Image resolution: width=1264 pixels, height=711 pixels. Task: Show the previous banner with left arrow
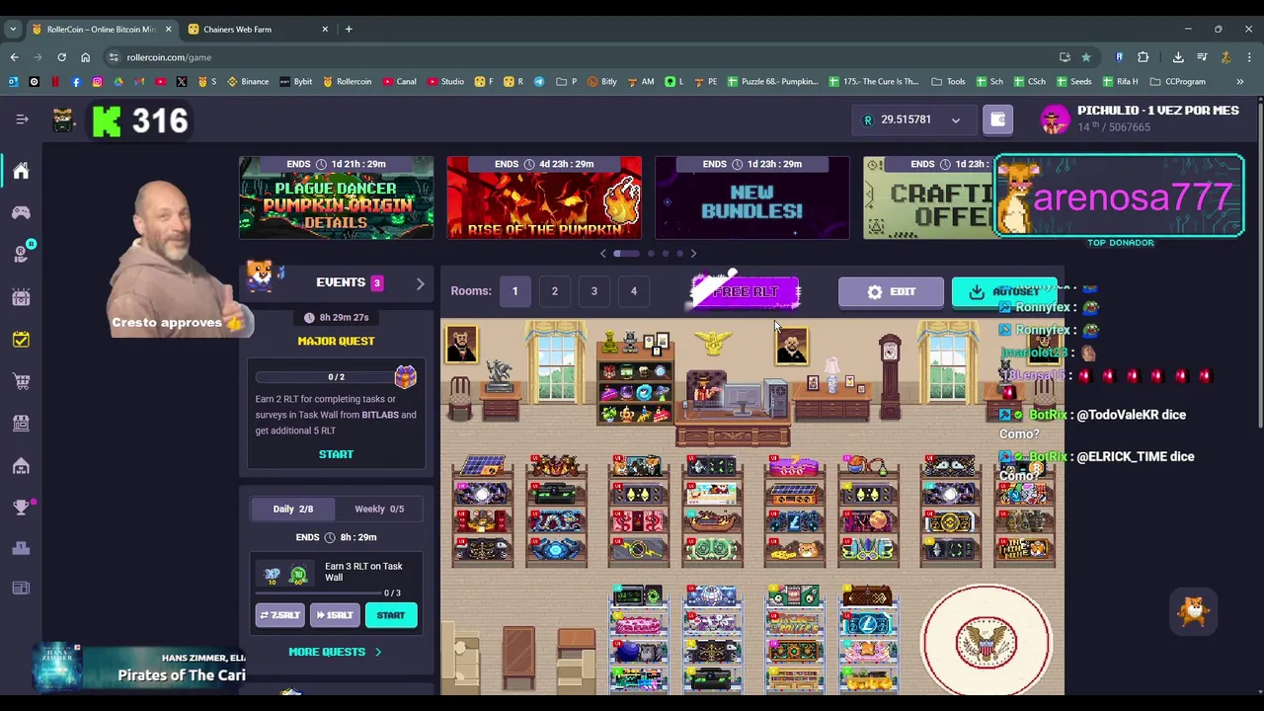point(603,254)
